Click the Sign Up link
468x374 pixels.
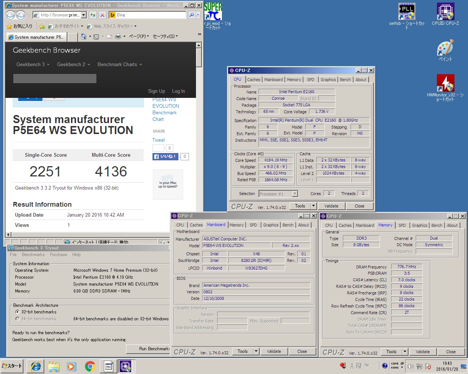point(156,91)
